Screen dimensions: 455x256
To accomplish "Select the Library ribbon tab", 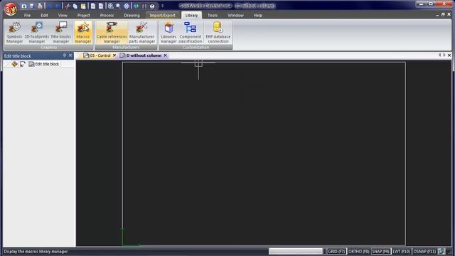I will coord(191,15).
